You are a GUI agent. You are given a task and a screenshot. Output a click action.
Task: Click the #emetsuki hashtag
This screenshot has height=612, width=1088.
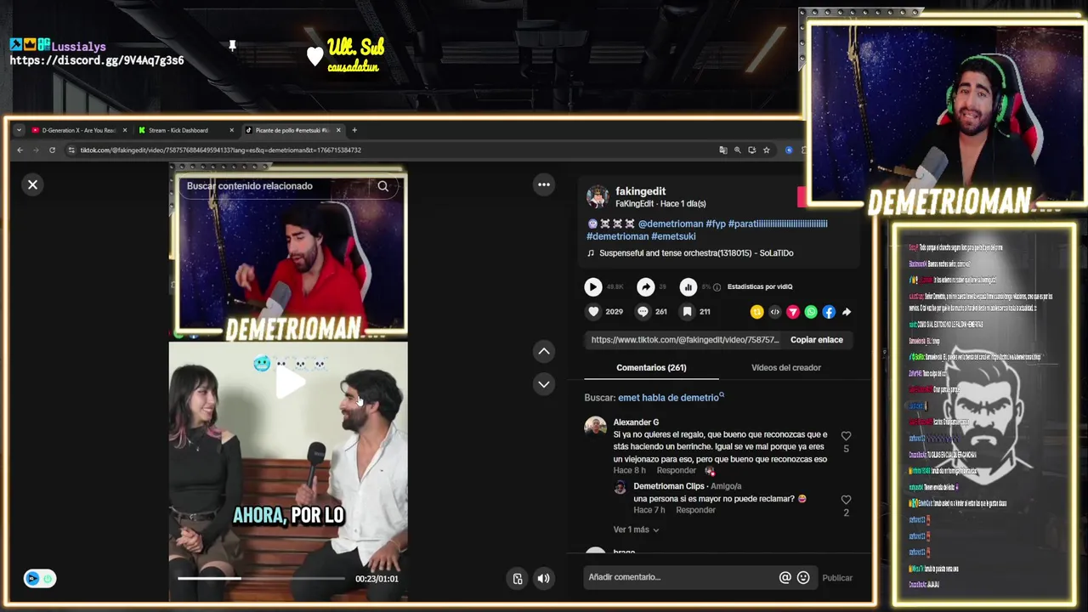point(674,236)
